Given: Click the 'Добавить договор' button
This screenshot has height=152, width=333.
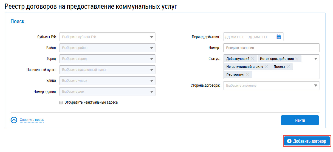Looking at the screenshot, I should pos(306,141).
